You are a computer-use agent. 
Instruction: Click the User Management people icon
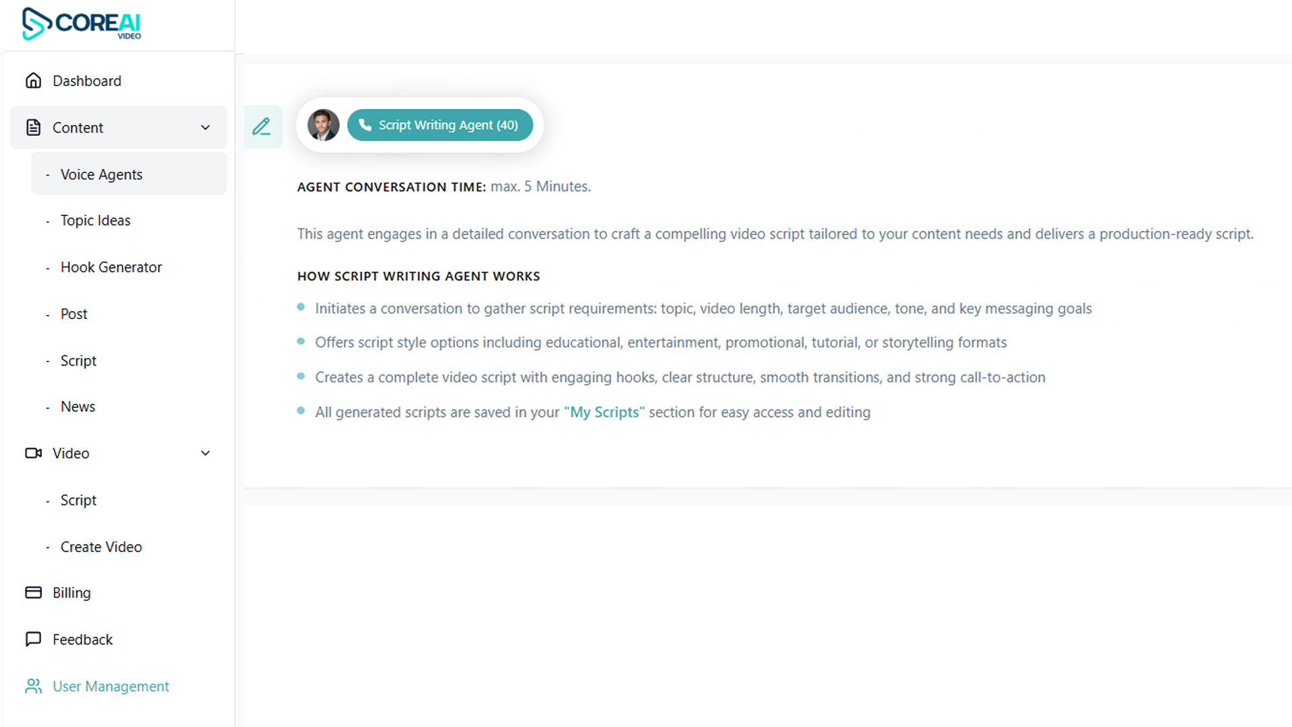pyautogui.click(x=33, y=686)
